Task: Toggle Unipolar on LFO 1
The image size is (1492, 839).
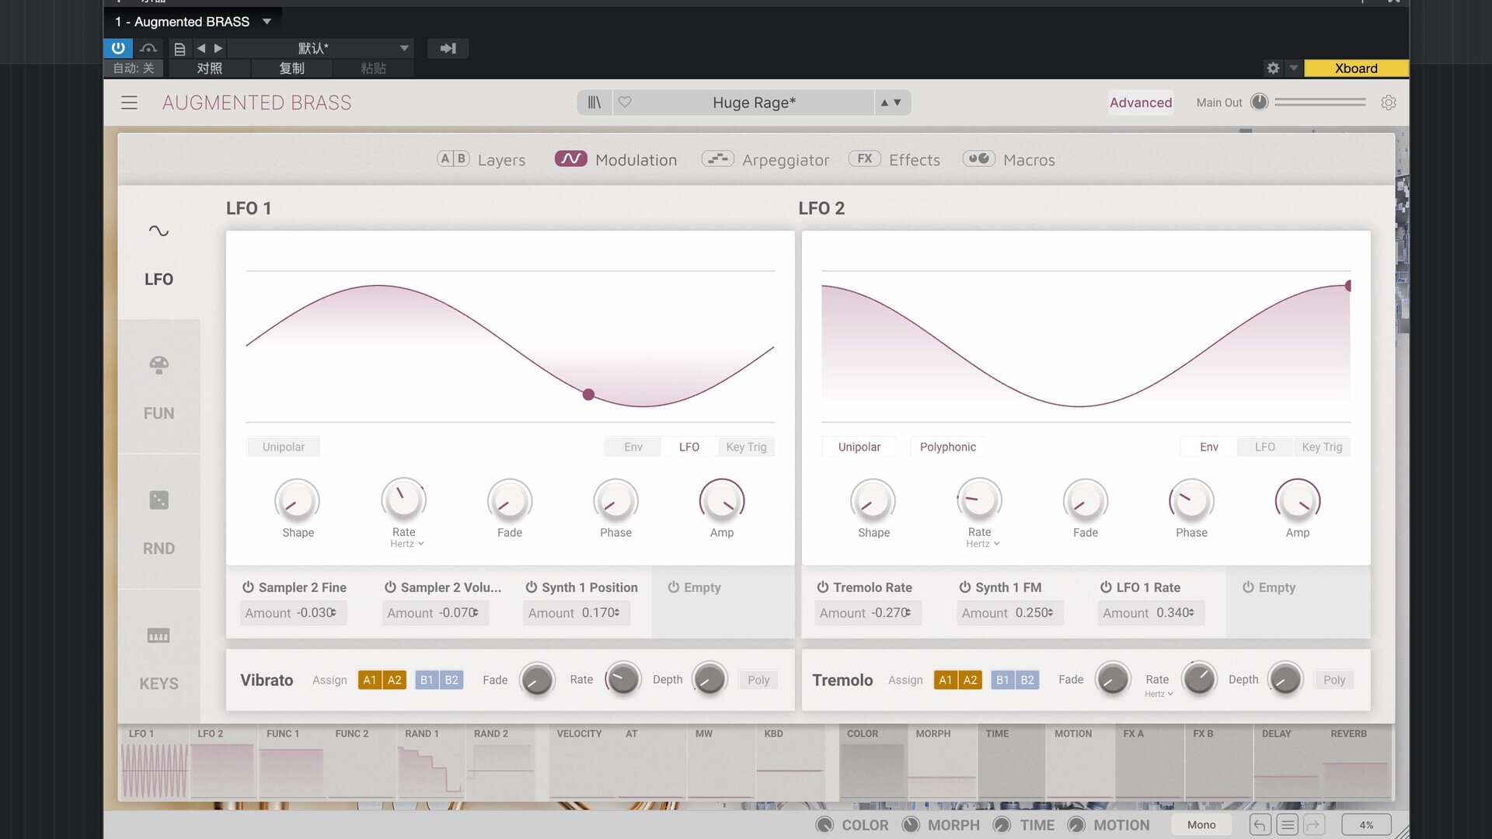Action: [x=284, y=447]
